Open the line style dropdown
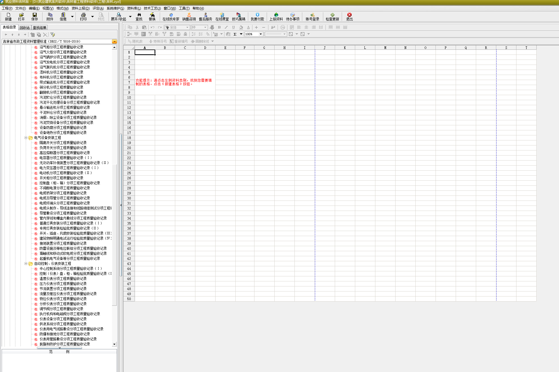The width and height of the screenshot is (559, 372). [x=284, y=34]
